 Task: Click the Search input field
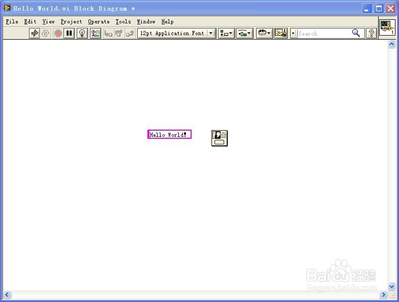(x=324, y=34)
